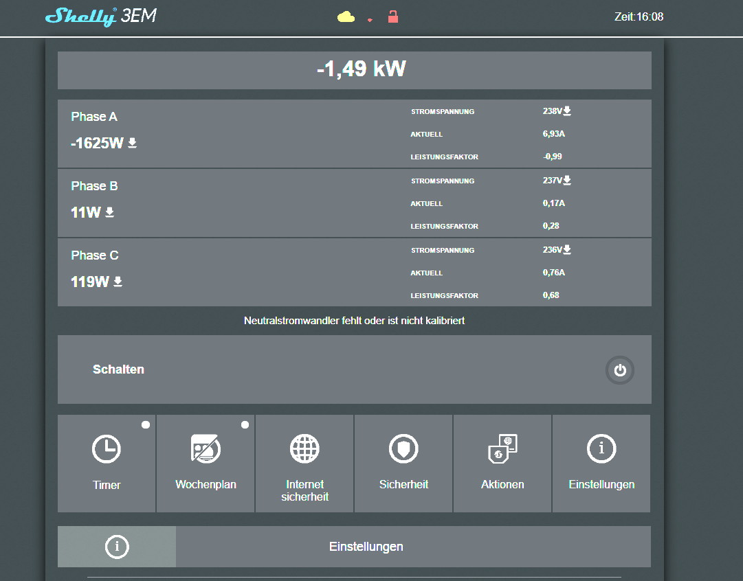Download Phase C voltage 236V data
This screenshot has height=581, width=743.
tap(567, 249)
